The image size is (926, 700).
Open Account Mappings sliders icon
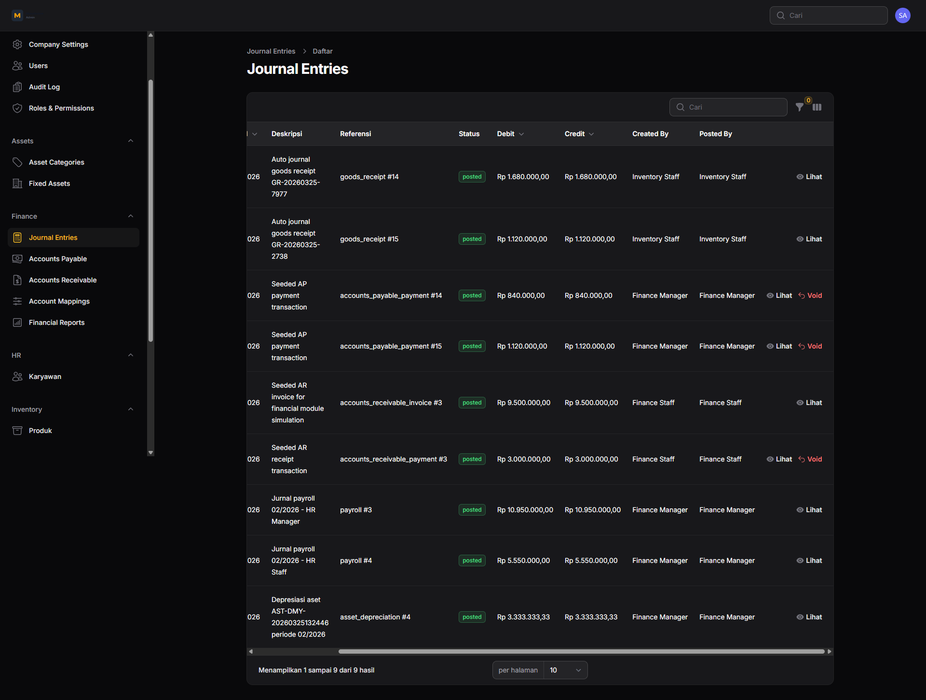click(x=17, y=301)
